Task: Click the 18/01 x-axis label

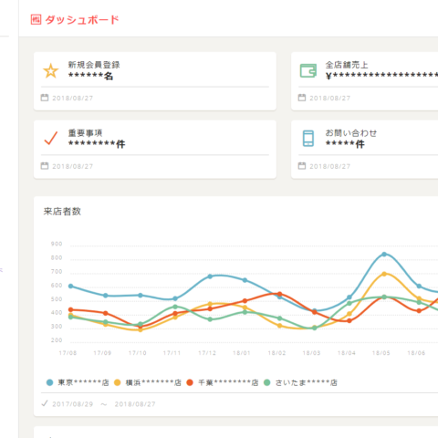Action: tap(242, 353)
